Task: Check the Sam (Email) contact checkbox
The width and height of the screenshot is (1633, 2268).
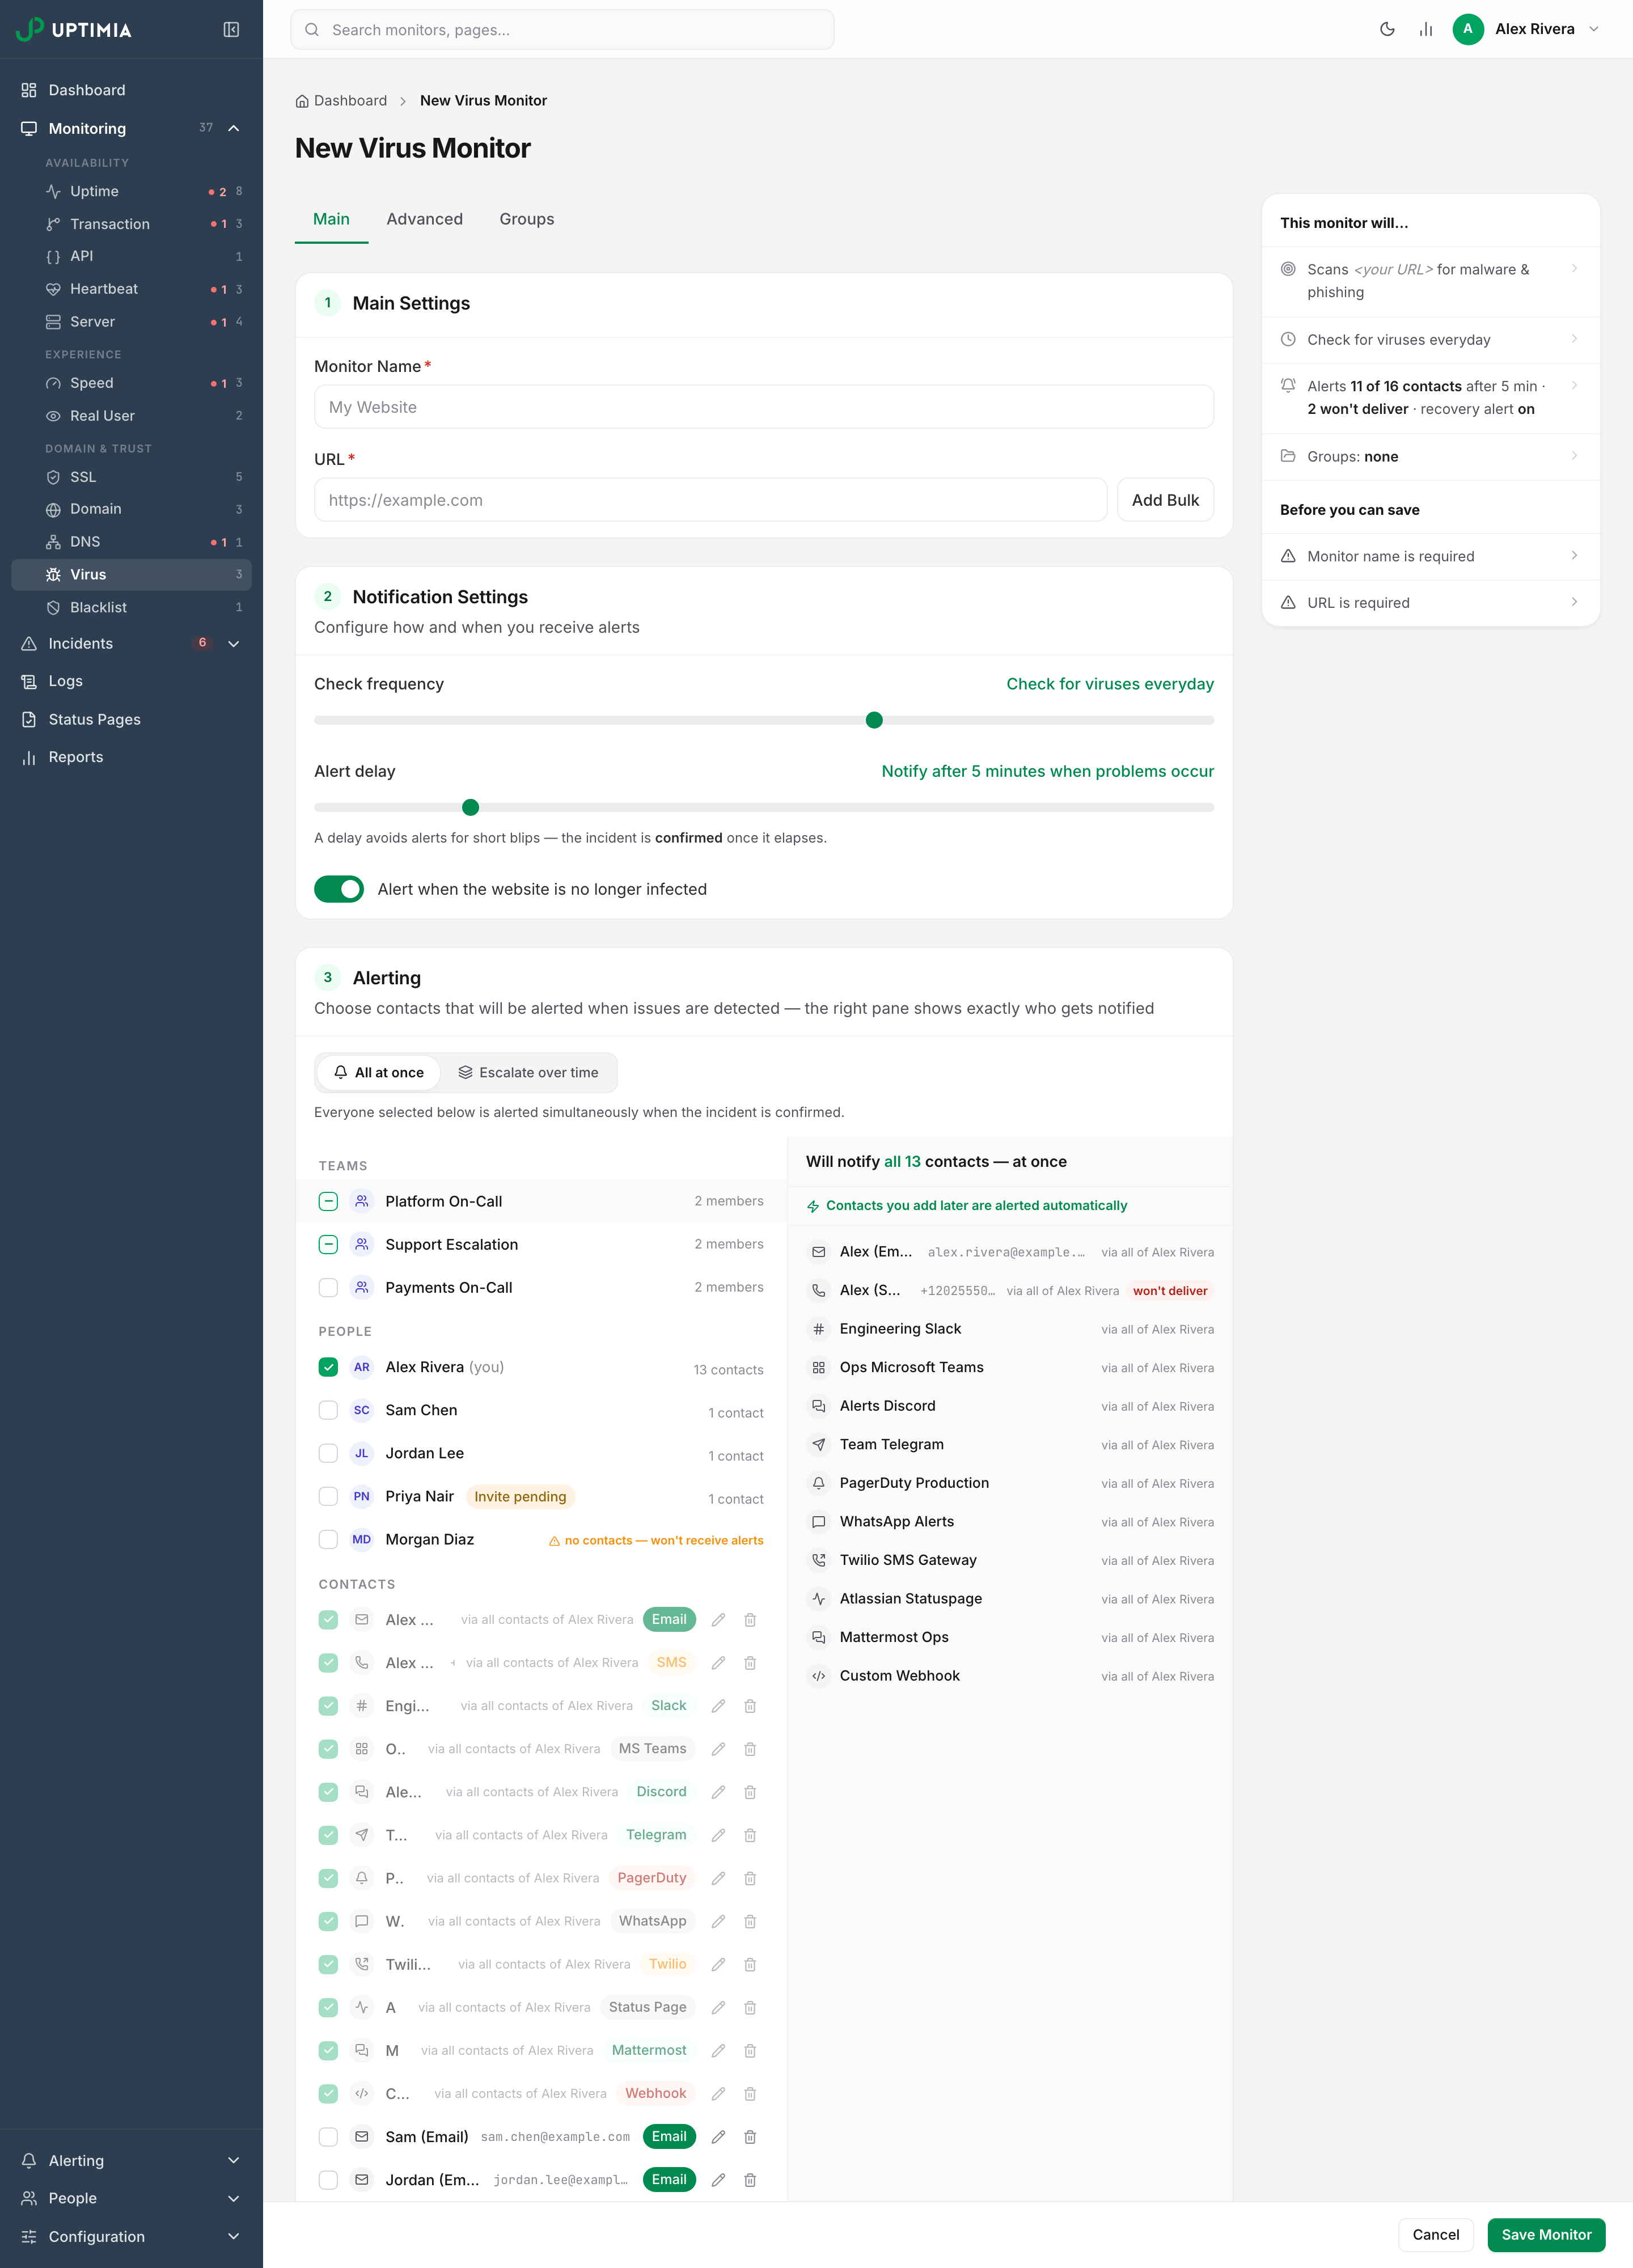Action: click(328, 2137)
